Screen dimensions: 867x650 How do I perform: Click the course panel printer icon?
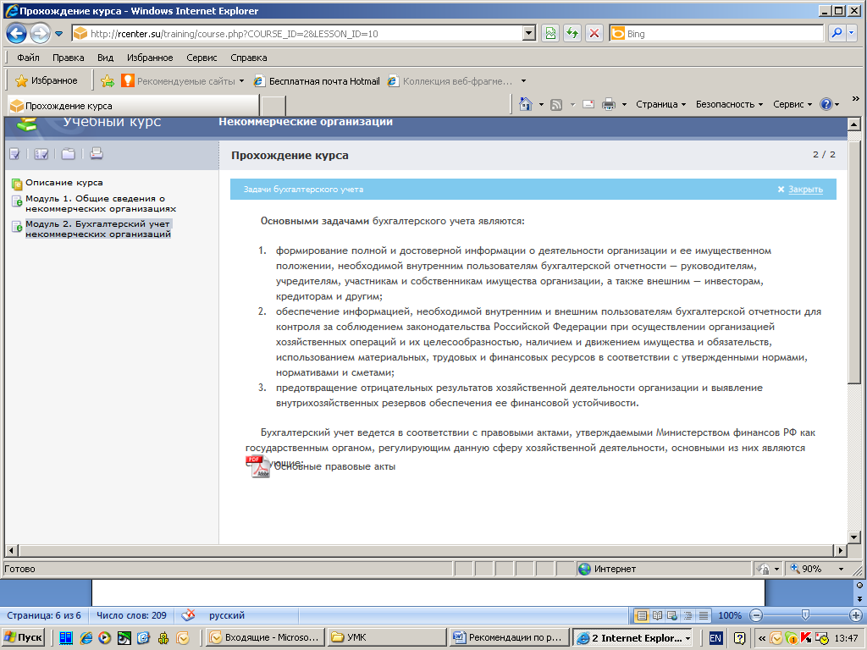97,153
